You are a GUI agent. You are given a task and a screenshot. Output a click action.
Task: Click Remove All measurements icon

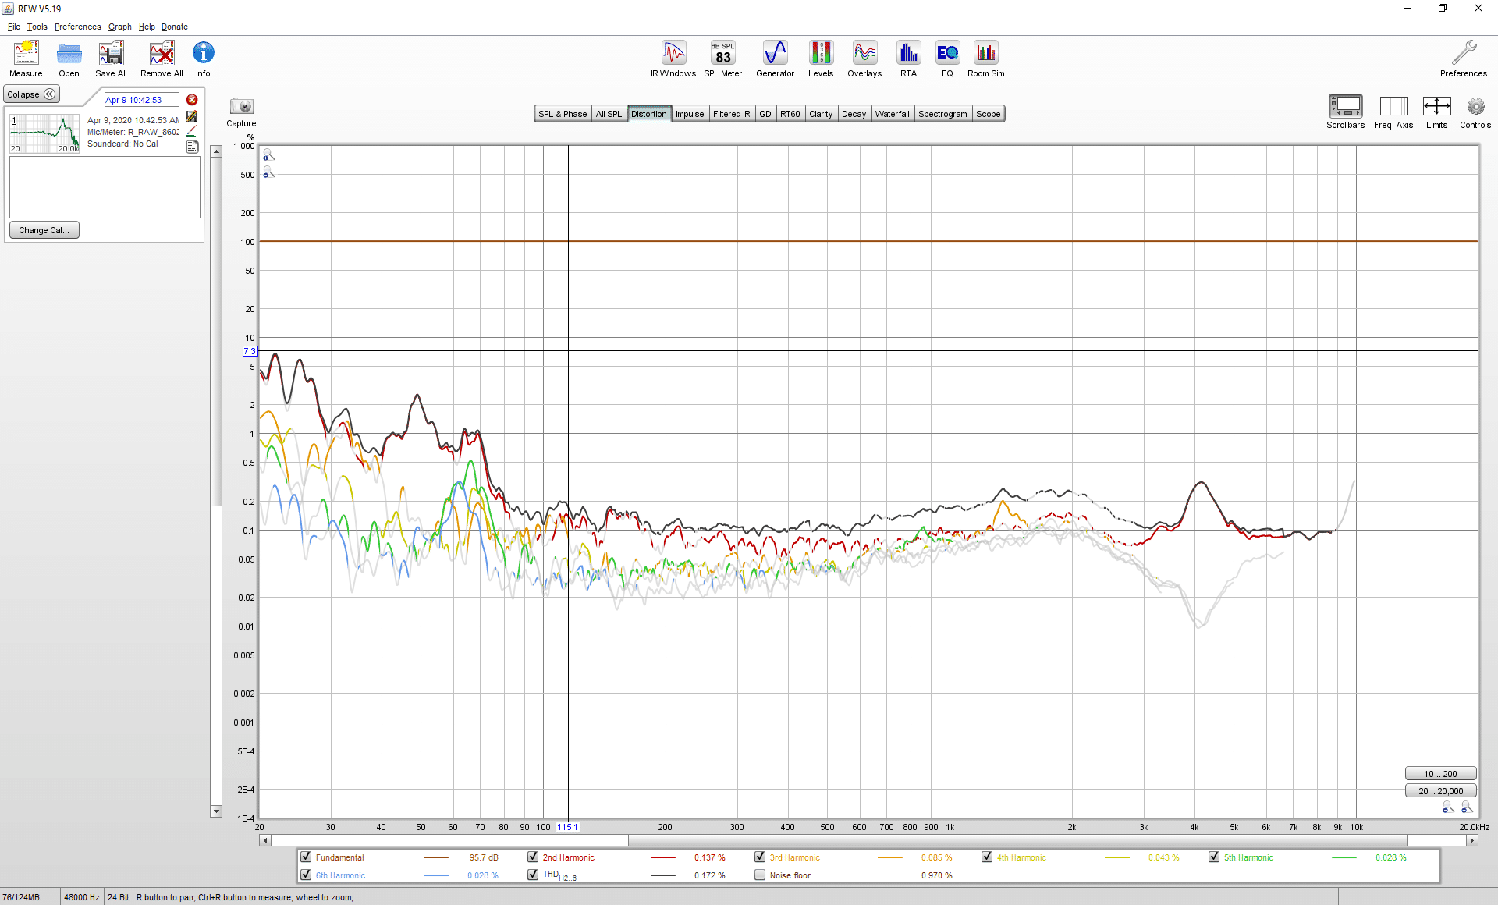tap(162, 59)
